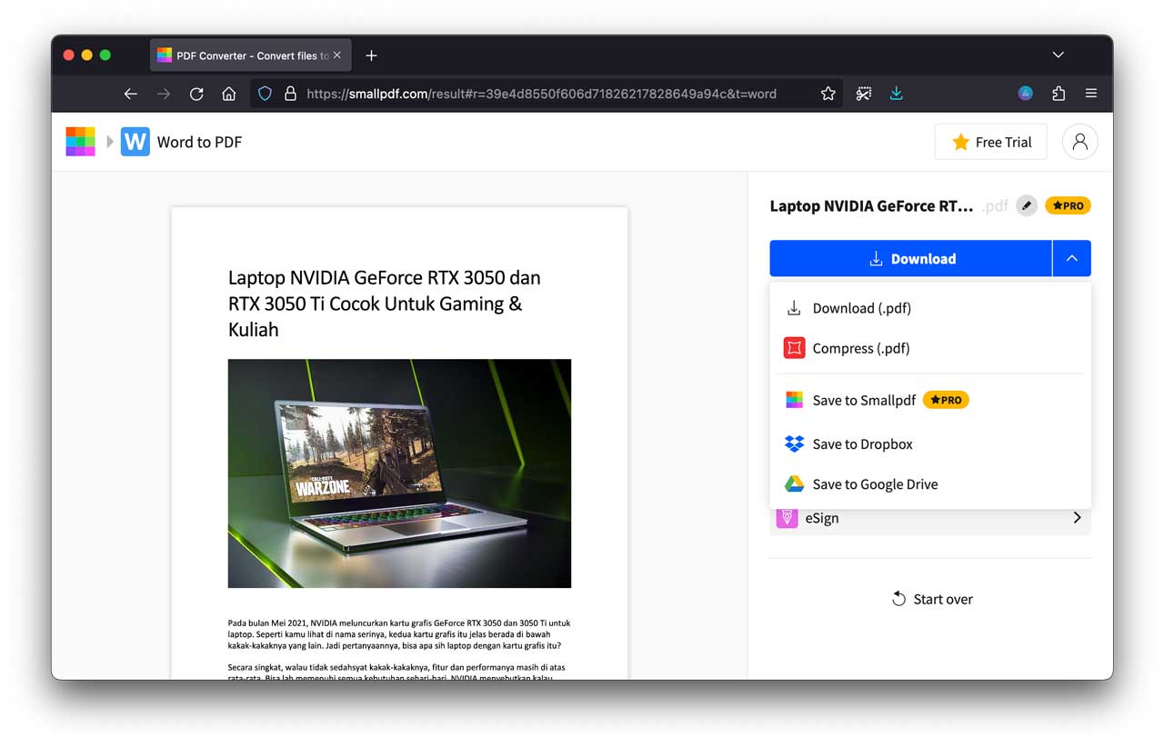Click the Word to PDF title link
The height and width of the screenshot is (747, 1164).
coord(199,142)
